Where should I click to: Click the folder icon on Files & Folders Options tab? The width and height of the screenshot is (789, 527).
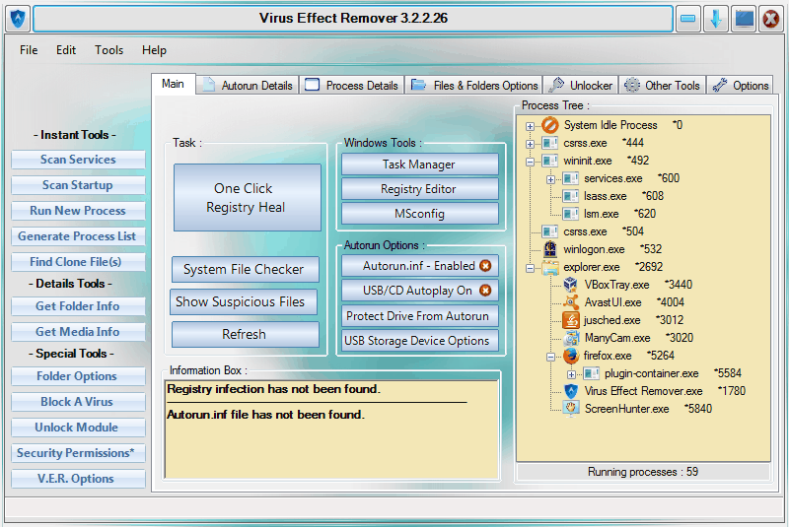tap(418, 85)
